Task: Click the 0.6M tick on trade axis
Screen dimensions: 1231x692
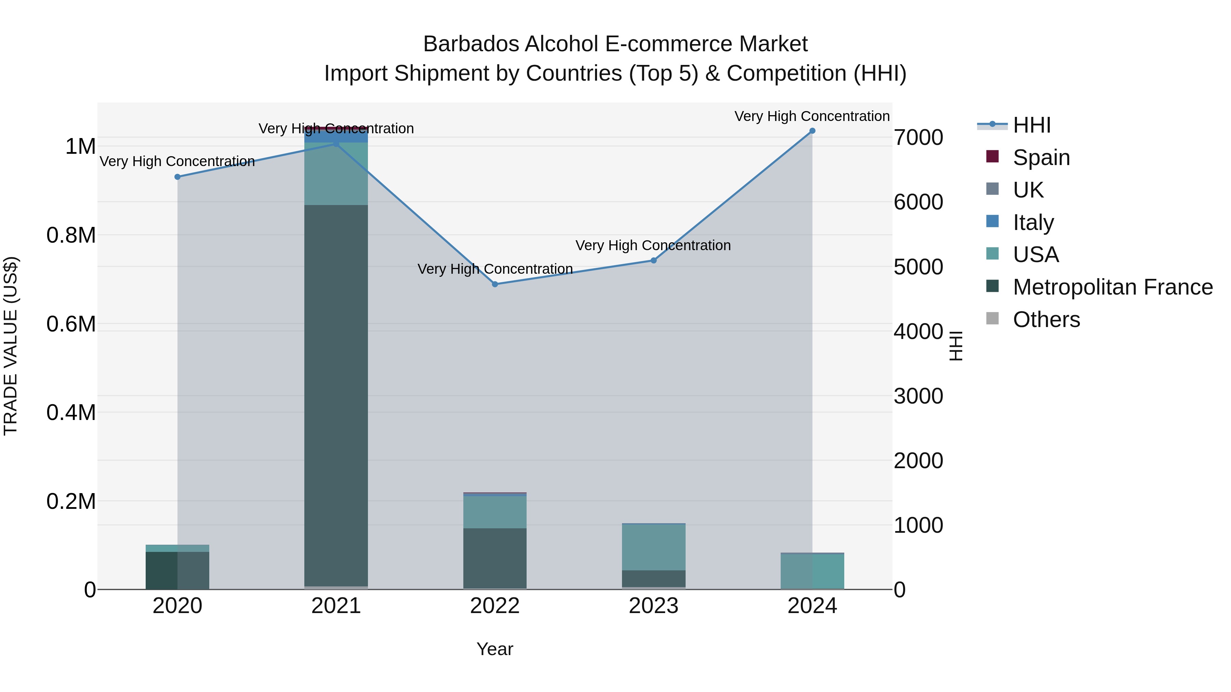Action: coord(71,324)
